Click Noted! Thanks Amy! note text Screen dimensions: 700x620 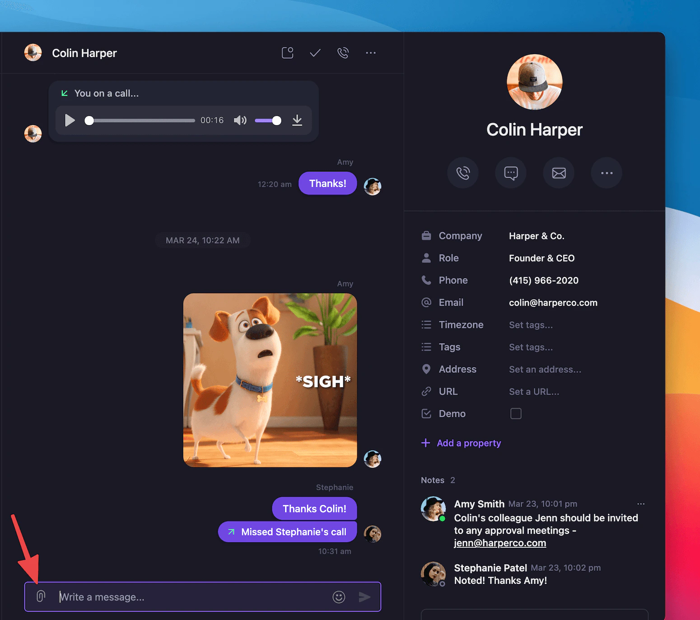coord(500,581)
